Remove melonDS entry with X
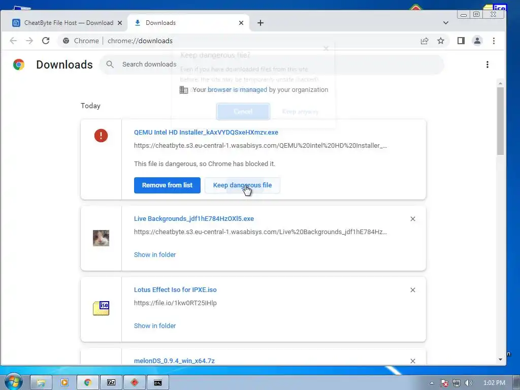 413,361
